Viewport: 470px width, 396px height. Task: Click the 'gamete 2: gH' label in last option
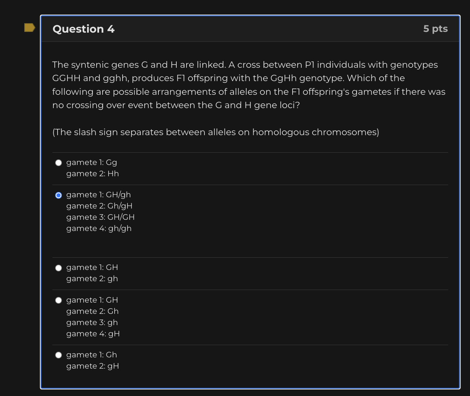(93, 366)
